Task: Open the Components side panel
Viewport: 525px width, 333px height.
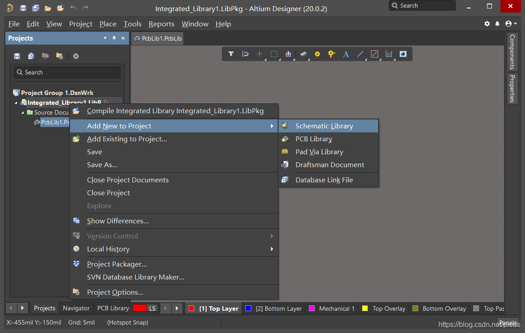Action: (512, 51)
